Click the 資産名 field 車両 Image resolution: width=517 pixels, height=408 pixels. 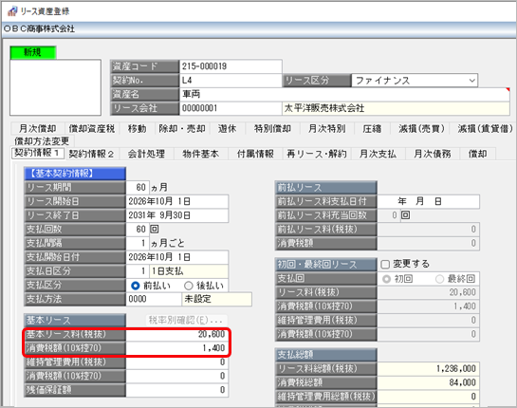pos(344,94)
